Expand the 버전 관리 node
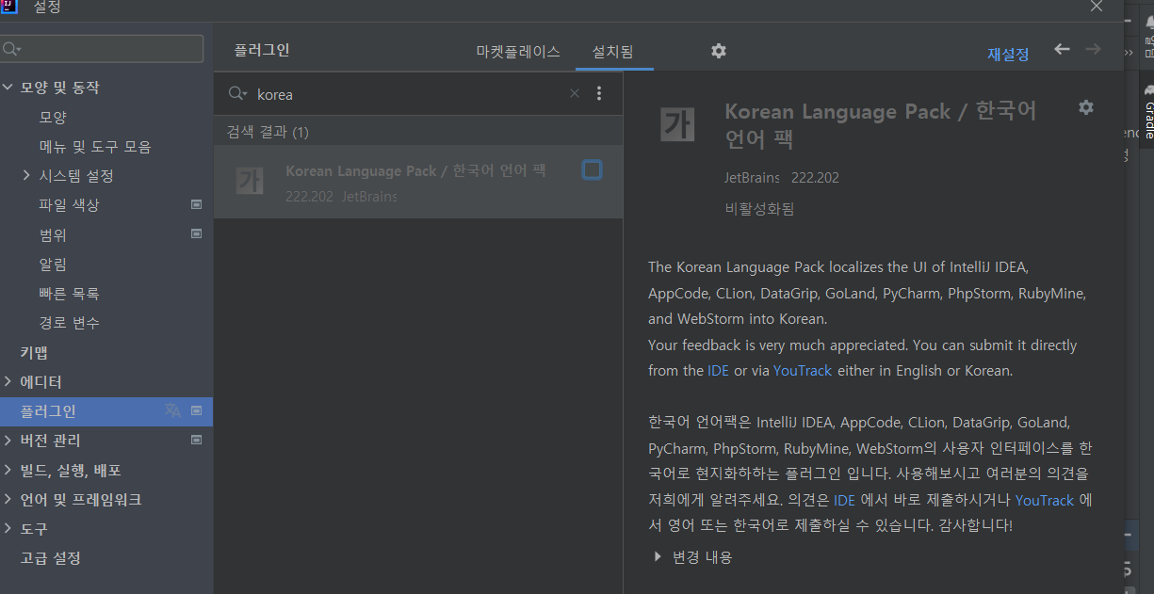 pos(8,441)
